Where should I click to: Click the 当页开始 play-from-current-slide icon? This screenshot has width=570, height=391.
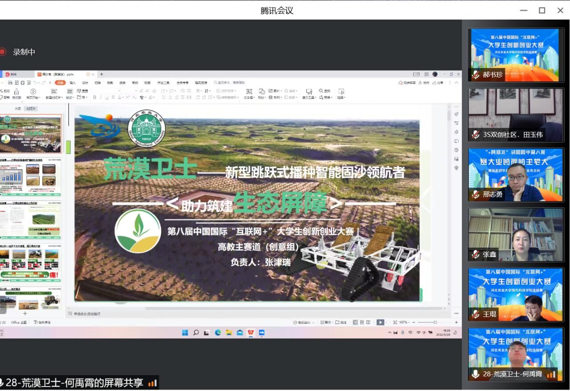[33, 91]
